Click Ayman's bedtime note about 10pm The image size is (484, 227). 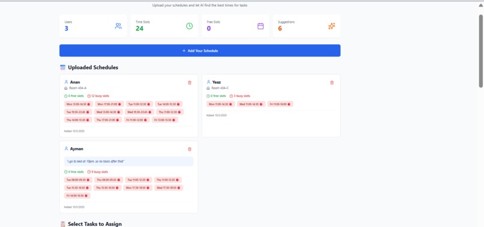point(129,161)
